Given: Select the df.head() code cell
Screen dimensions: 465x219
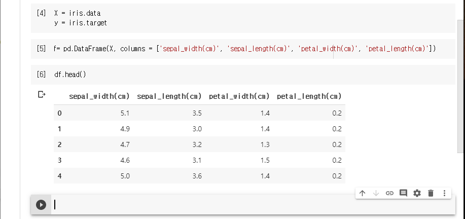Looking at the screenshot, I should 70,74.
